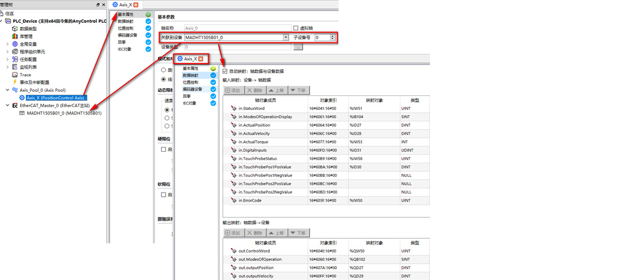This screenshot has height=280, width=637.
Task: Click 下移 button above output mapping table
Action: (x=299, y=233)
